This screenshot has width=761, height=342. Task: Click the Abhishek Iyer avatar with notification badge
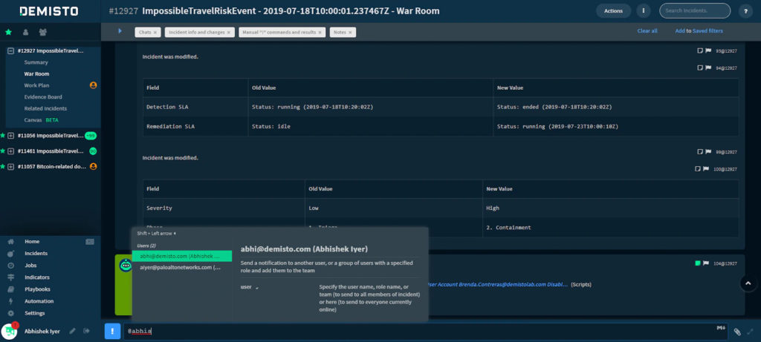[10, 331]
